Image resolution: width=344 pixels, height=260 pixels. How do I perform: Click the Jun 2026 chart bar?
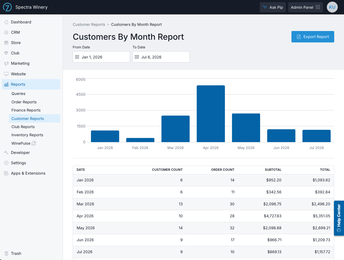click(x=281, y=136)
